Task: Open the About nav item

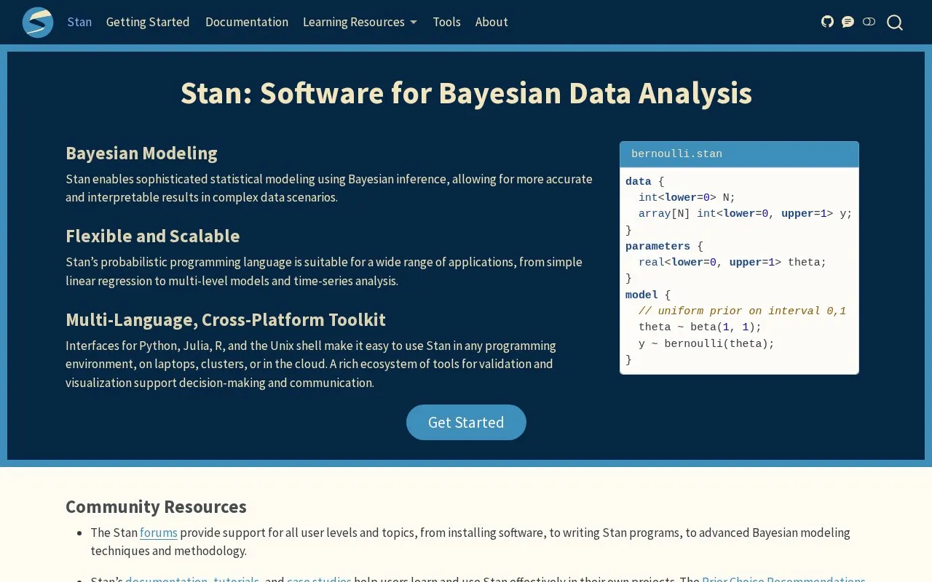Action: click(491, 22)
